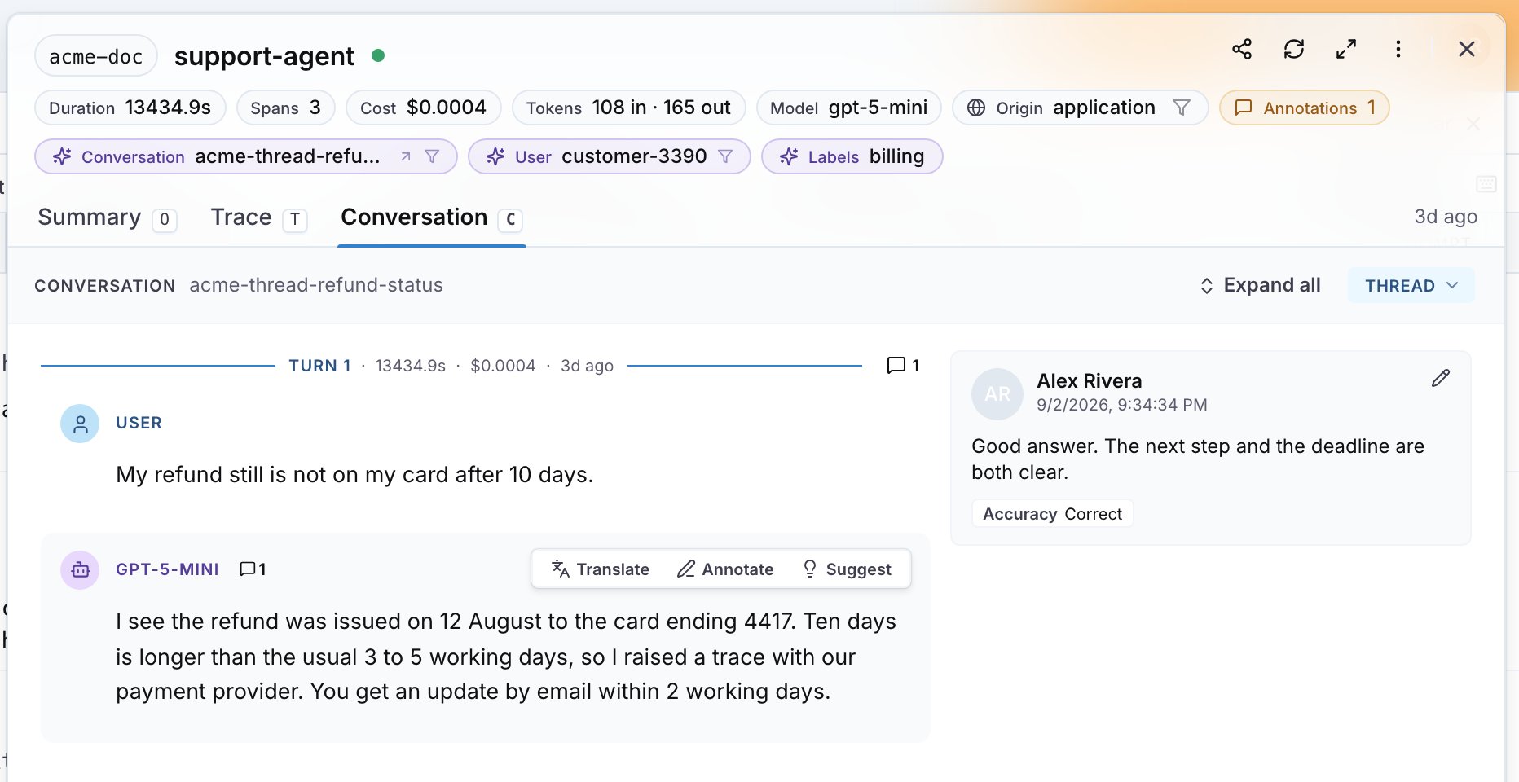The height and width of the screenshot is (782, 1519).
Task: Click the Duration 13434.9s chip
Action: (x=130, y=108)
